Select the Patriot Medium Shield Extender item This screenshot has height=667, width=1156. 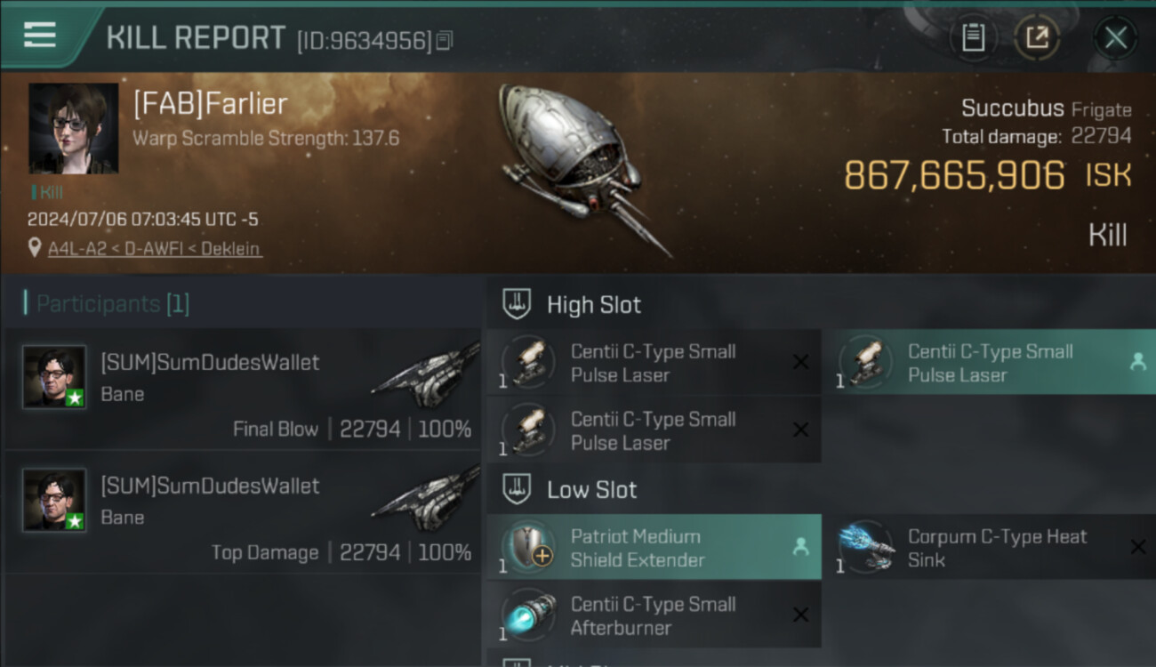[654, 548]
